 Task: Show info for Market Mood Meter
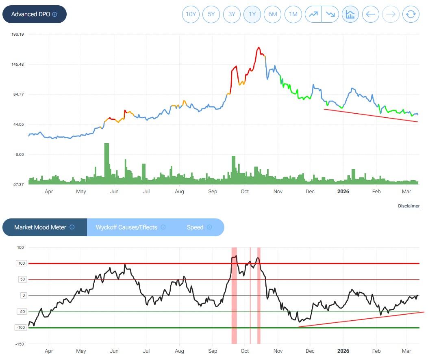[x=72, y=227]
